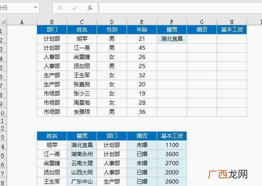
Task: Select column A header
Action: (x=22, y=22)
